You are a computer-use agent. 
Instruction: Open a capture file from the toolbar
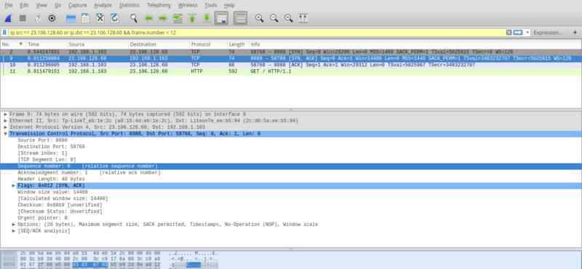(x=71, y=18)
